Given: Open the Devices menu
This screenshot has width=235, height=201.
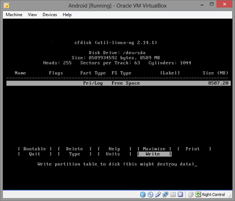Looking at the screenshot, I should (50, 14).
